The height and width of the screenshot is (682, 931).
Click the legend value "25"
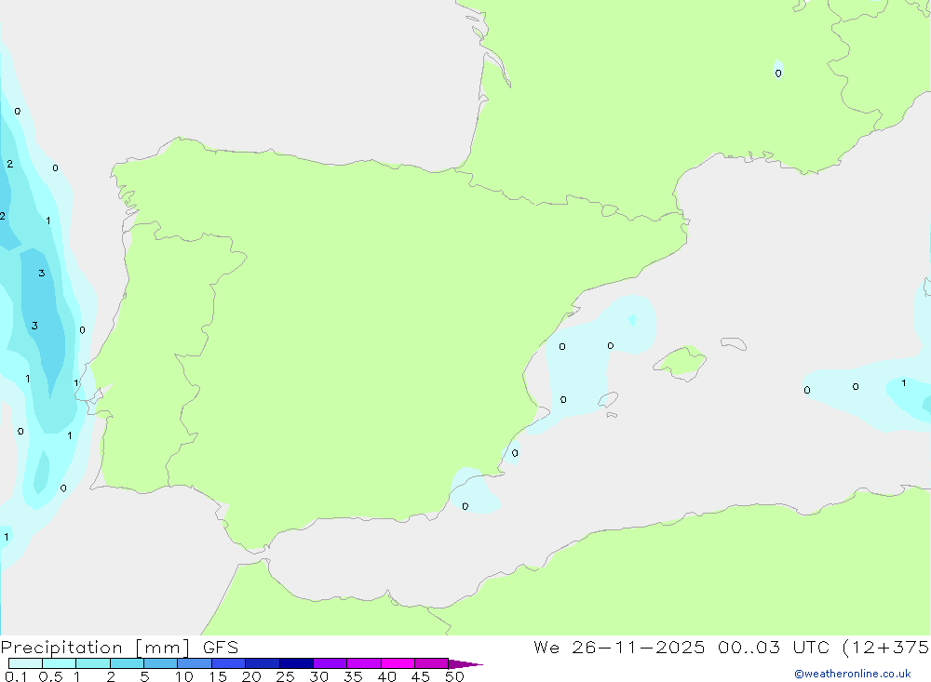(286, 676)
